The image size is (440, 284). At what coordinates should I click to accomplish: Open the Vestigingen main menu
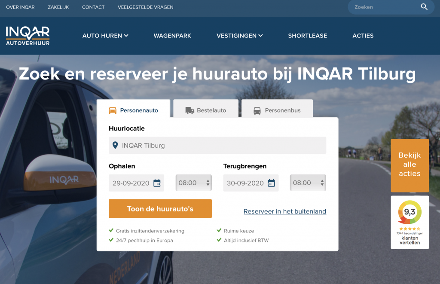pos(240,36)
